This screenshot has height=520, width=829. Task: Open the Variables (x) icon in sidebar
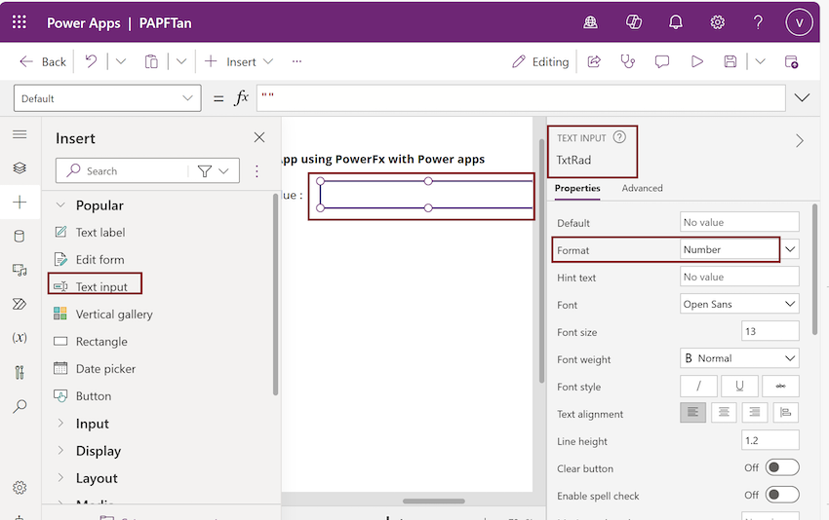[20, 337]
